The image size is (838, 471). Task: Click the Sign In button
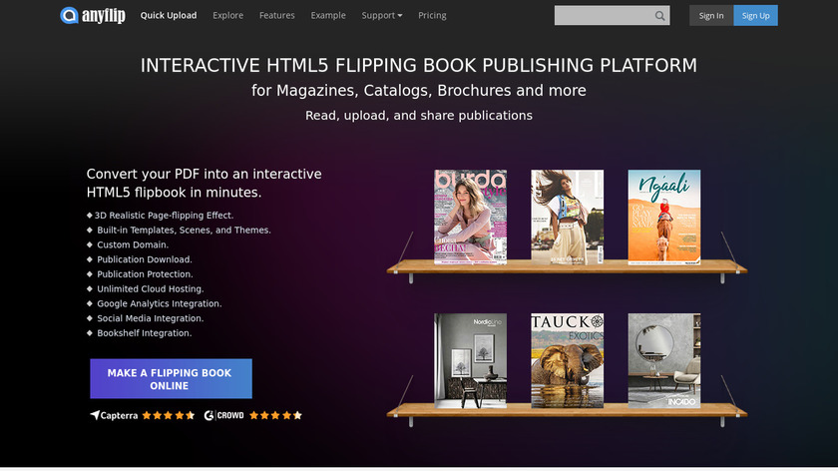(711, 16)
